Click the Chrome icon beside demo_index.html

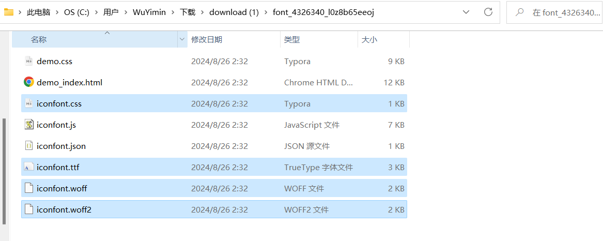tap(29, 82)
